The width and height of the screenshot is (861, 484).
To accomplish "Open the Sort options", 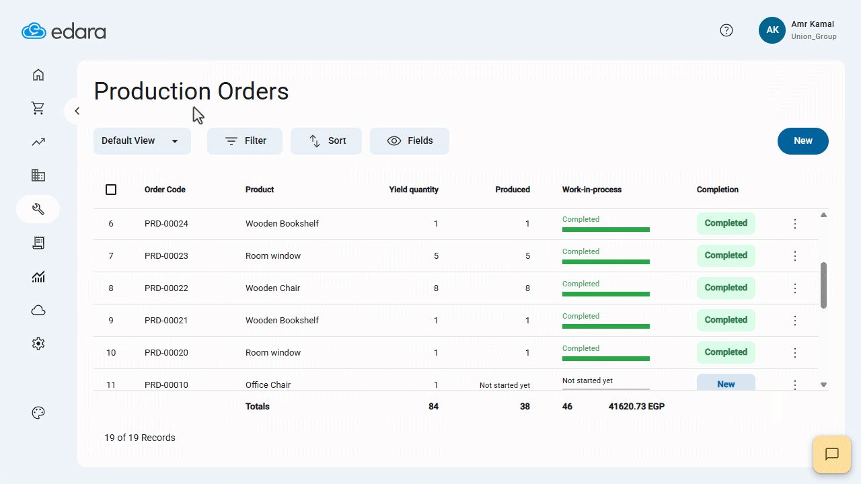I will tap(326, 141).
